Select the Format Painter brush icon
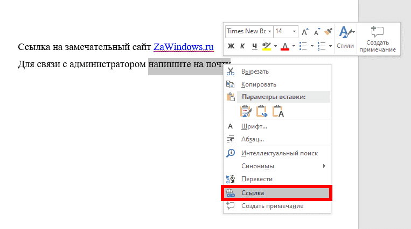Viewport: 411px width, 229px height. point(328,31)
